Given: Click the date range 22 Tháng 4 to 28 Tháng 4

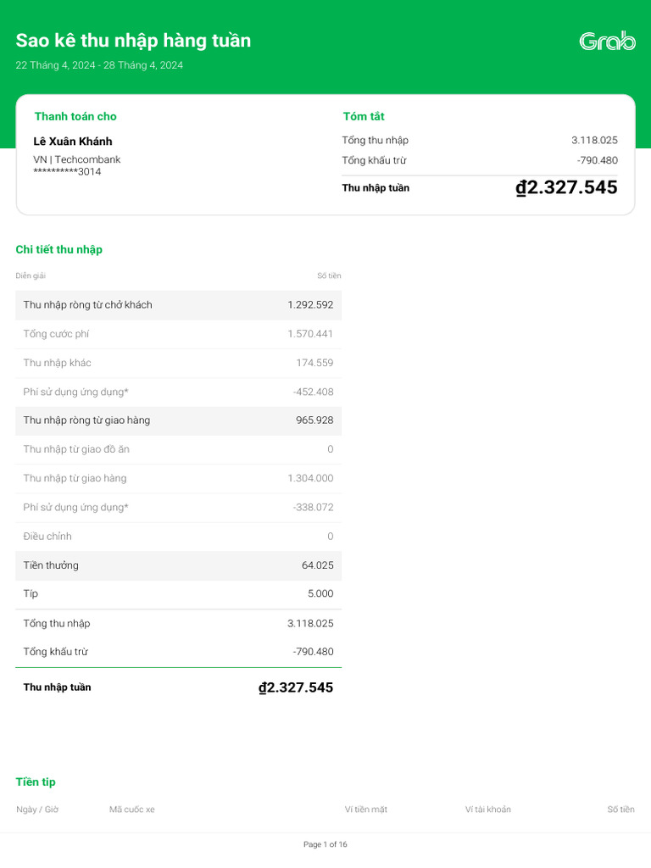Looking at the screenshot, I should tap(99, 65).
